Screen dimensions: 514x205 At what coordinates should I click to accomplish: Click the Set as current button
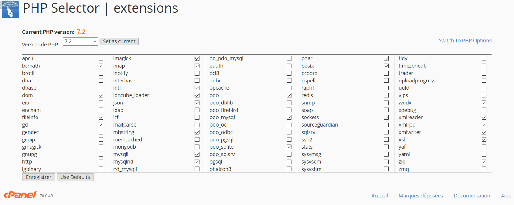point(119,41)
